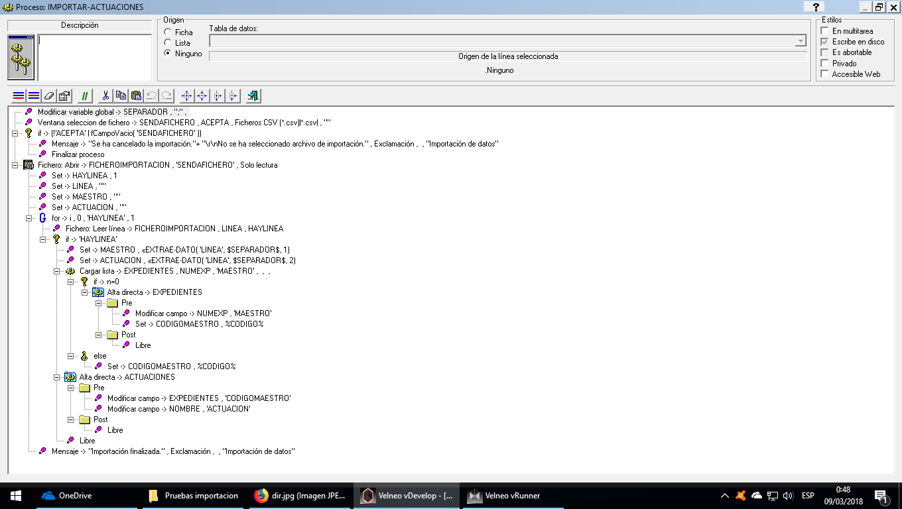Click the ESP language indicator in tray
This screenshot has height=509, width=902.
[808, 496]
